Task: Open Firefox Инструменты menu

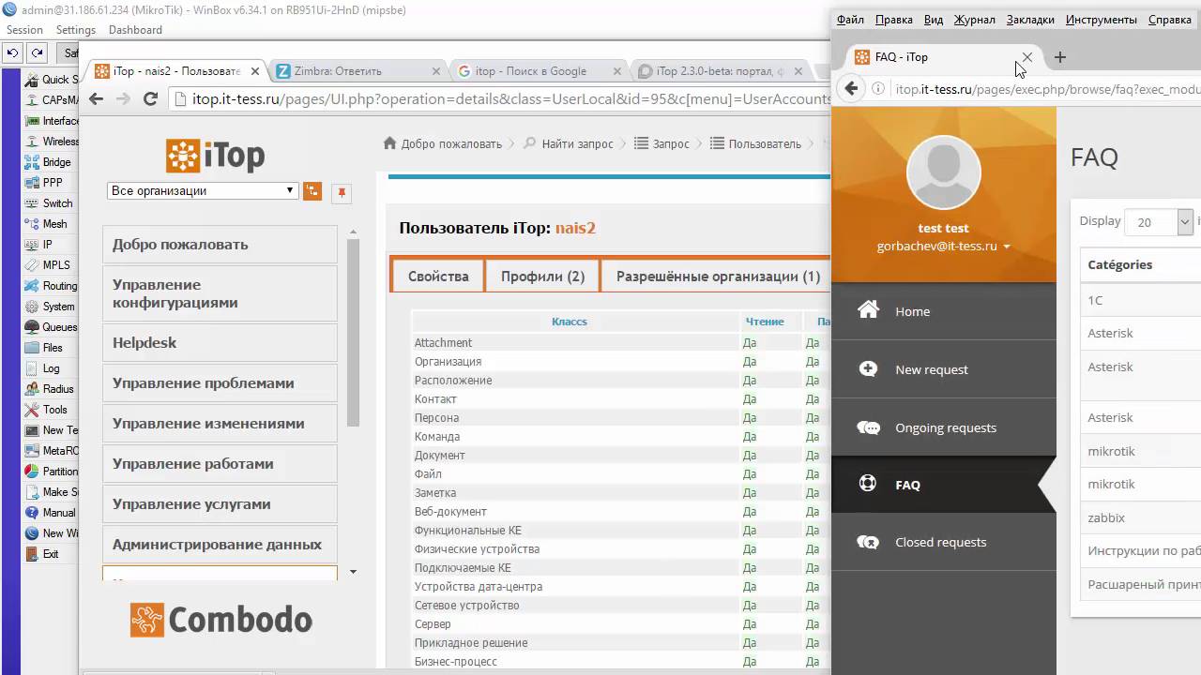Action: pos(1102,20)
